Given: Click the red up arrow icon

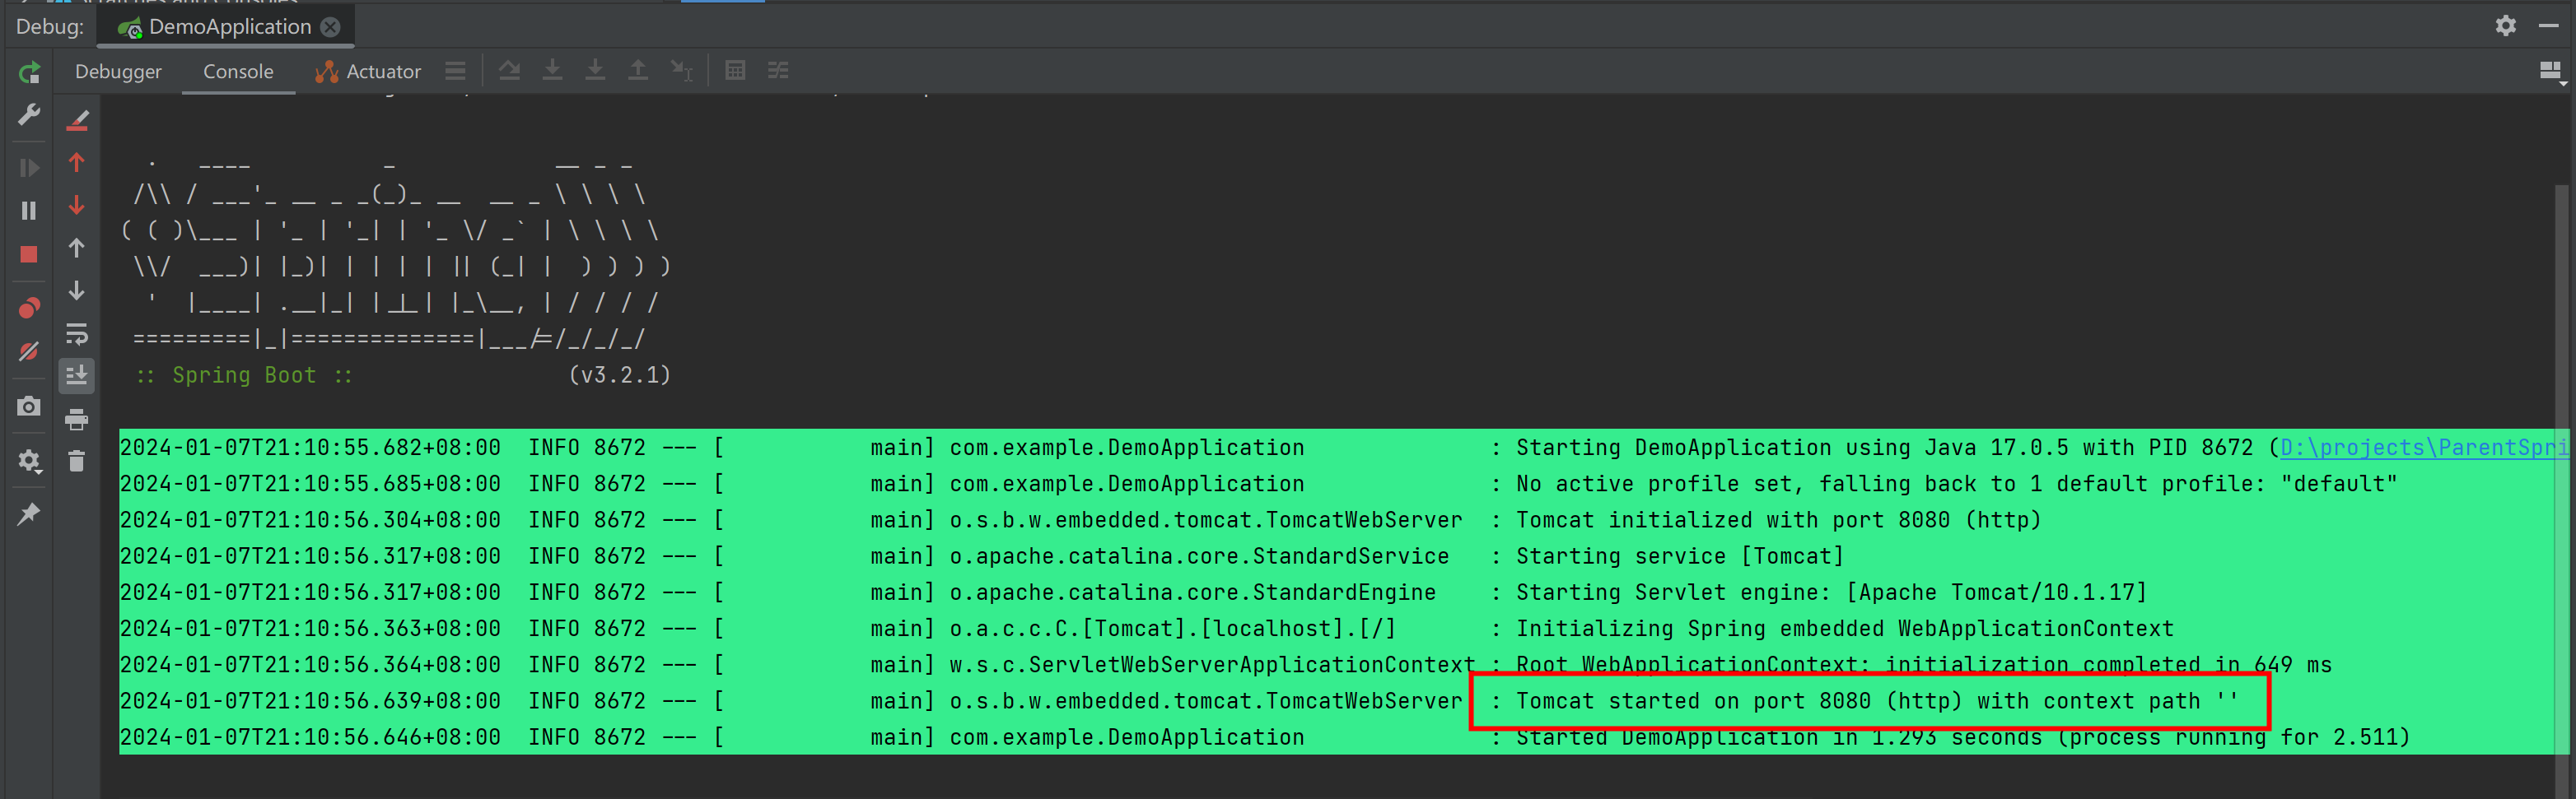Looking at the screenshot, I should (x=77, y=163).
